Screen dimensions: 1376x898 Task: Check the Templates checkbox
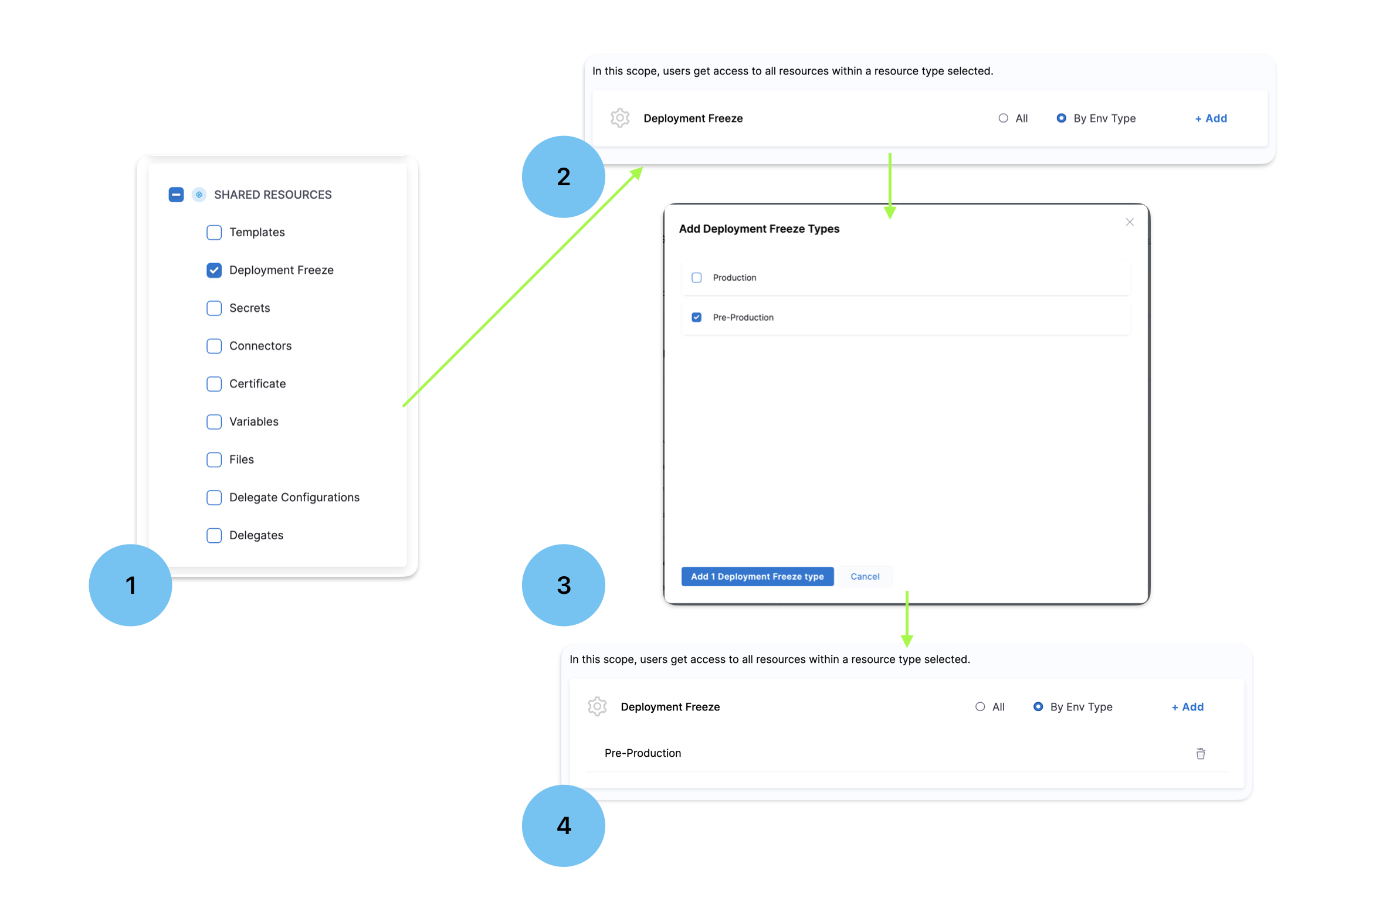[x=214, y=233]
